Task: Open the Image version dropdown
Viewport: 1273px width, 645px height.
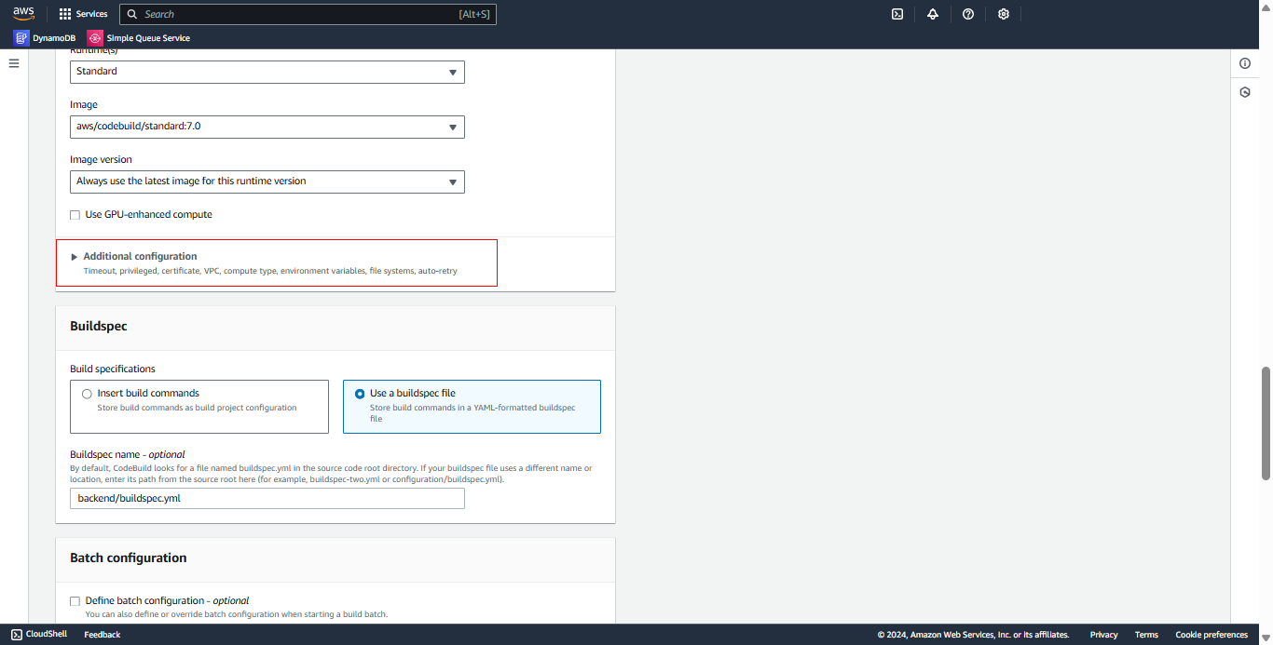Action: pyautogui.click(x=267, y=181)
